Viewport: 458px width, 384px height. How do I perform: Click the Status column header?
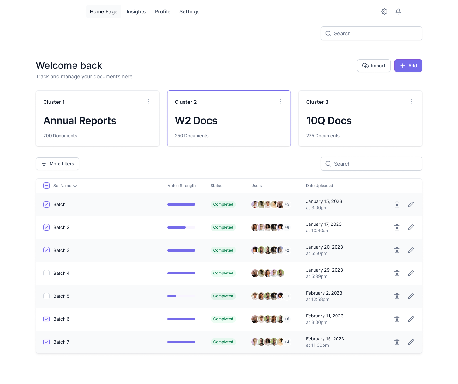click(216, 186)
